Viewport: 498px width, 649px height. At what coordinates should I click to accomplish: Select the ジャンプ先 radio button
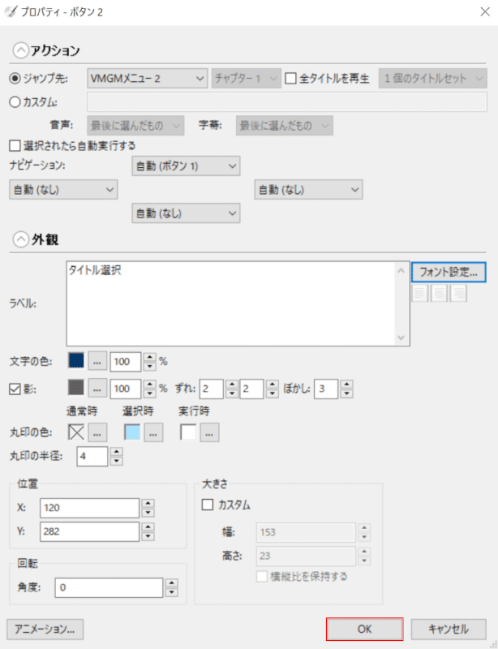pyautogui.click(x=15, y=78)
